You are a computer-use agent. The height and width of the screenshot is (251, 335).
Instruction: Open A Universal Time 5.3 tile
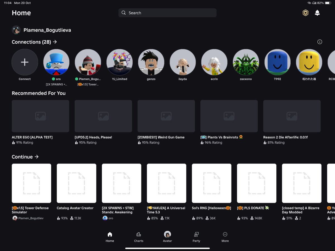pos(166,183)
